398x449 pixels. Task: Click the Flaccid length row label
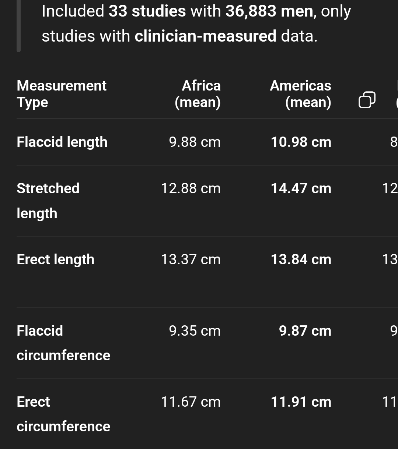pyautogui.click(x=62, y=142)
